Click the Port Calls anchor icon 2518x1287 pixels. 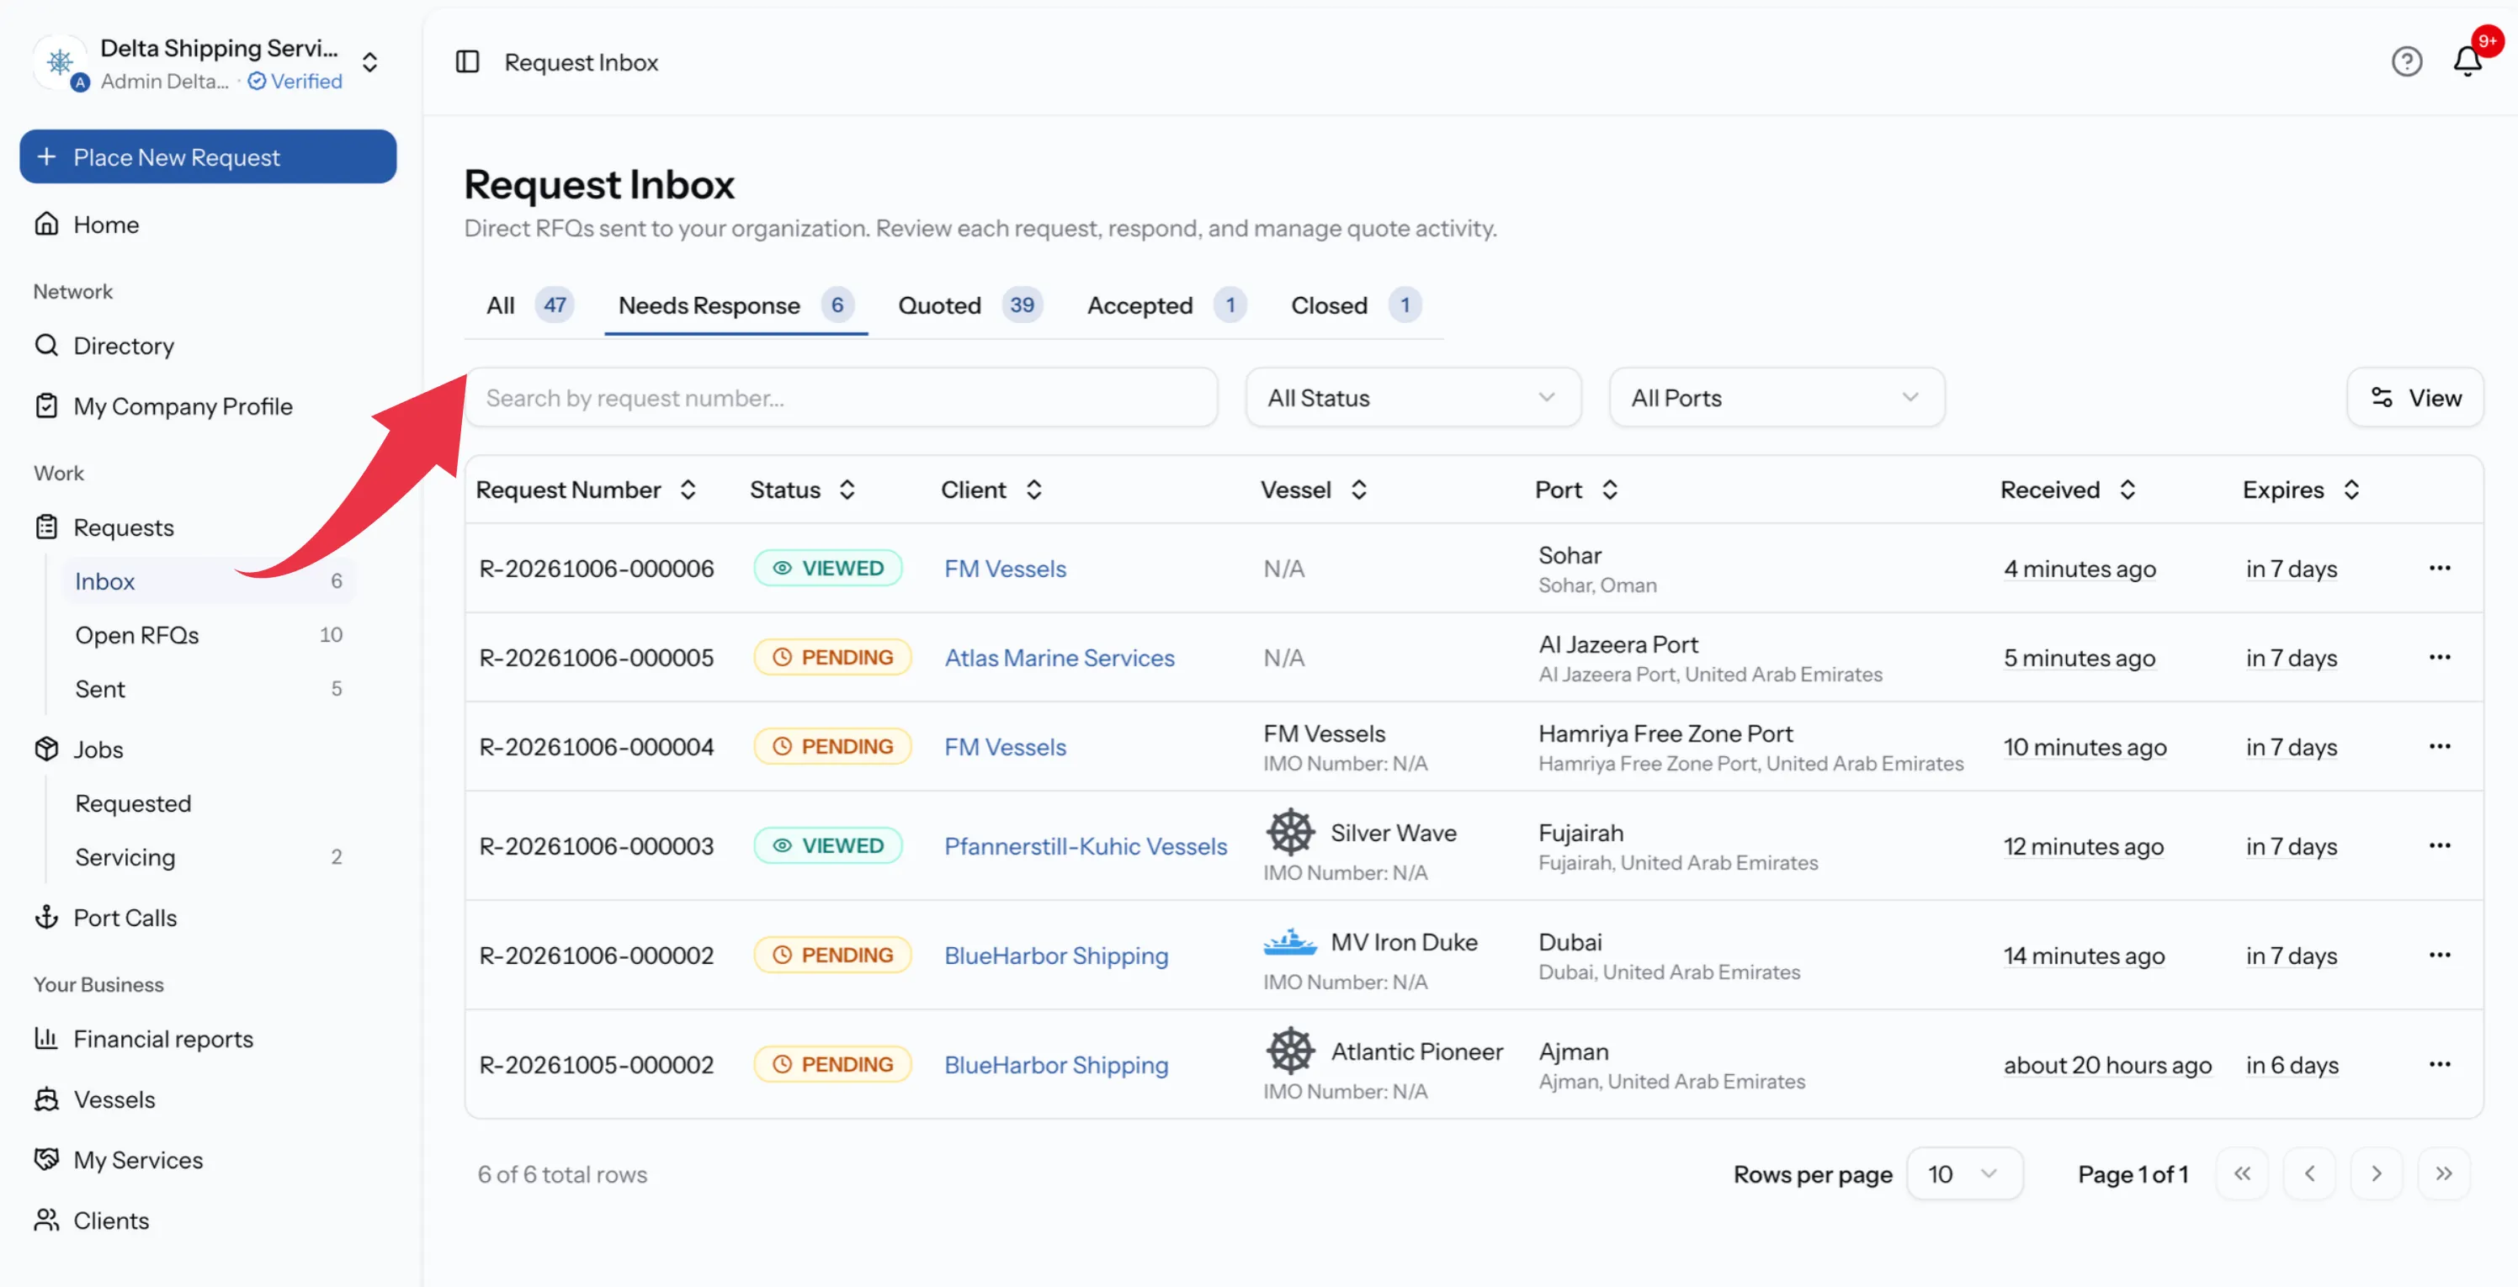46,917
